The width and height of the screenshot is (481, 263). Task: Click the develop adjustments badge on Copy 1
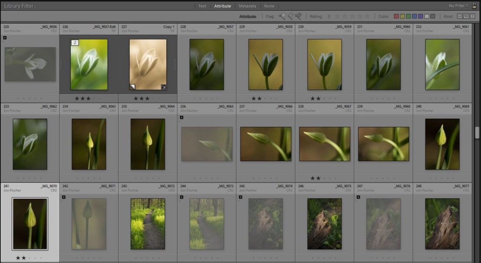(x=164, y=87)
